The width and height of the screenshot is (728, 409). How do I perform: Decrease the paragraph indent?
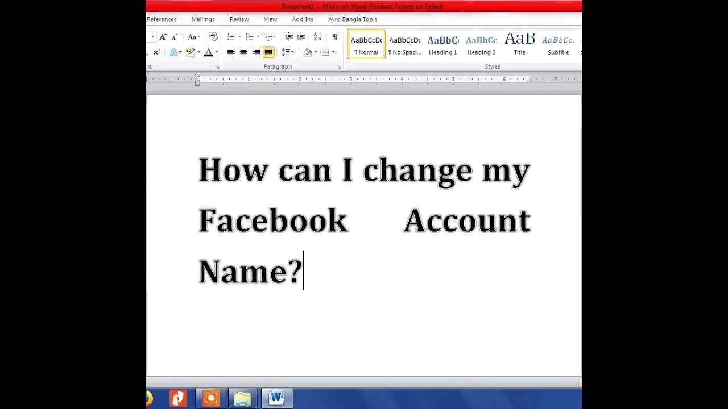289,37
